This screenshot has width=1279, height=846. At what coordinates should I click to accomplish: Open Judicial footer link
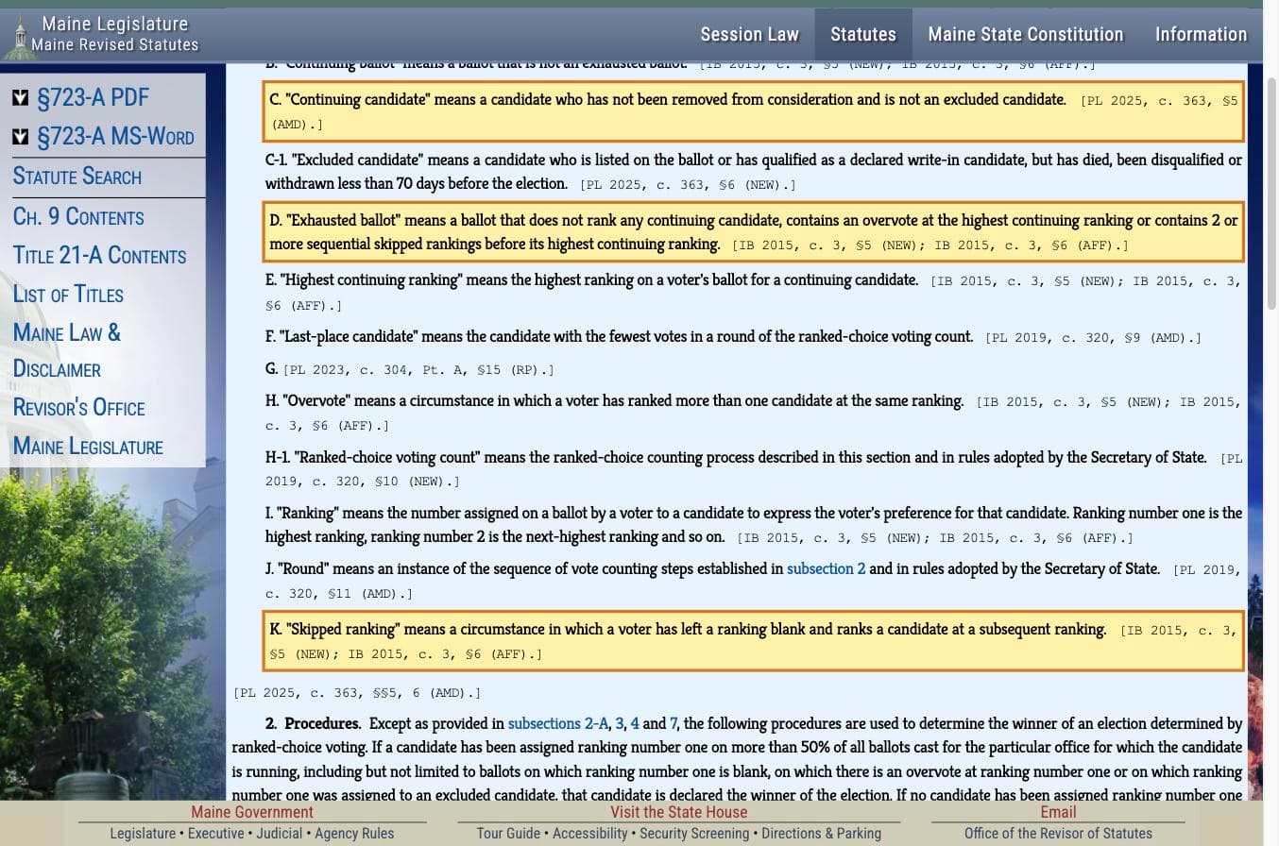(x=280, y=834)
